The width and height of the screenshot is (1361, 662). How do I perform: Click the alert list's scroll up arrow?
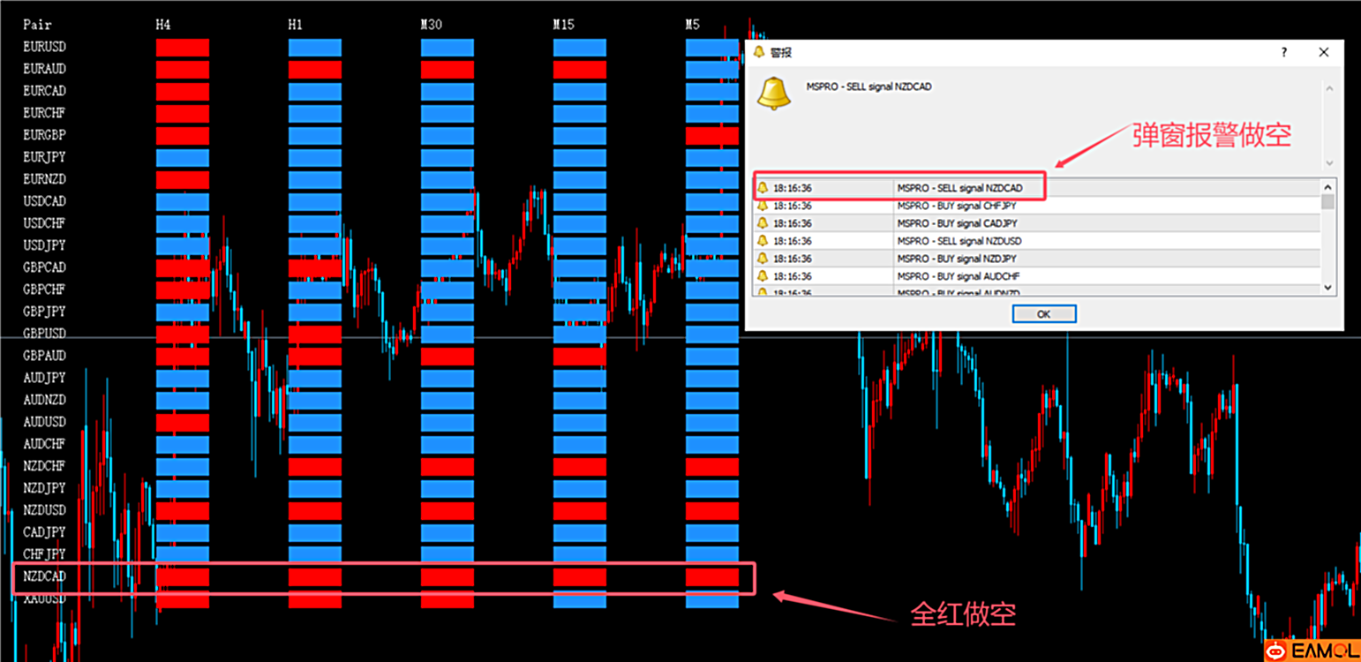click(x=1327, y=187)
